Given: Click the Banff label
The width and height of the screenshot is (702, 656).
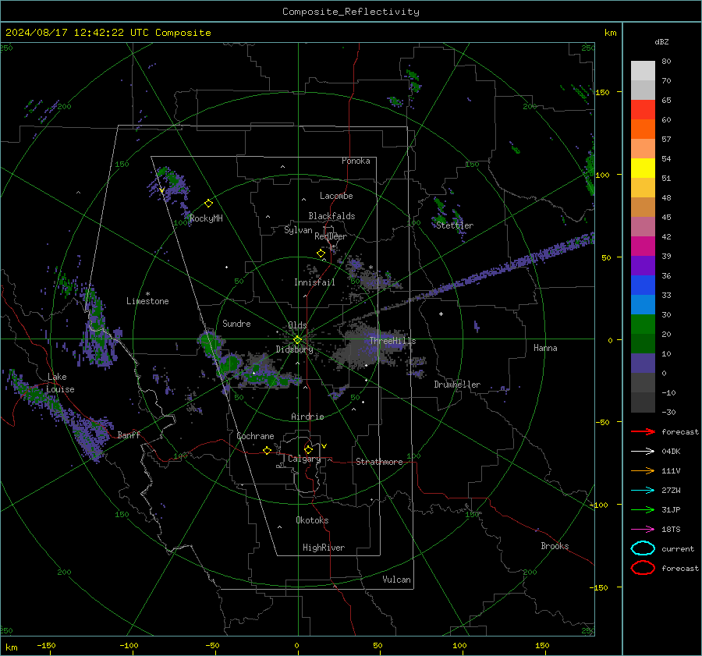Looking at the screenshot, I should click(129, 435).
